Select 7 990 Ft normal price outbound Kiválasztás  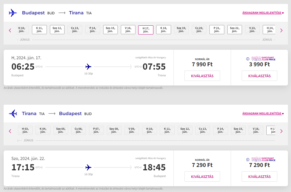click(x=202, y=76)
